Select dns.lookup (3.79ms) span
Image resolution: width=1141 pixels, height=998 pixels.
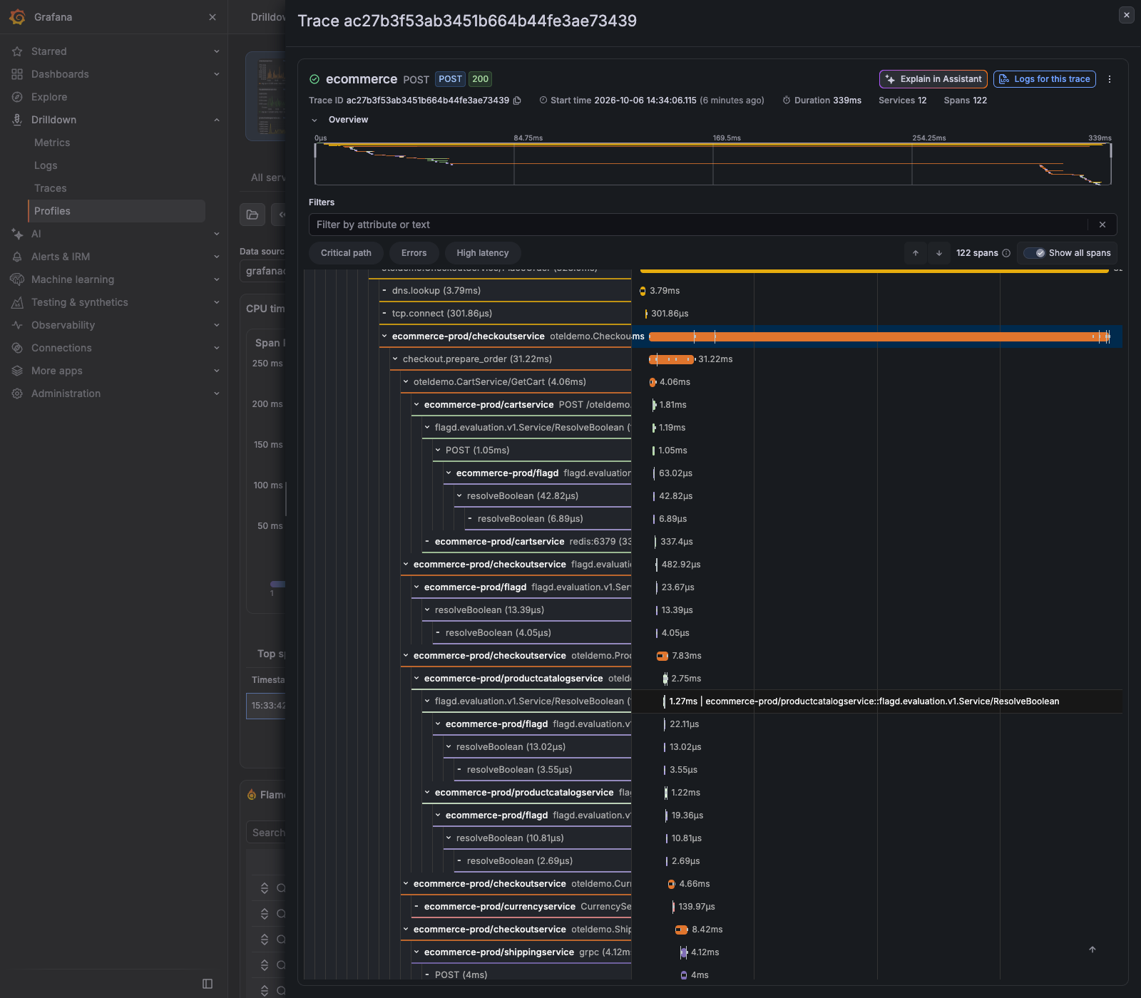coord(436,291)
